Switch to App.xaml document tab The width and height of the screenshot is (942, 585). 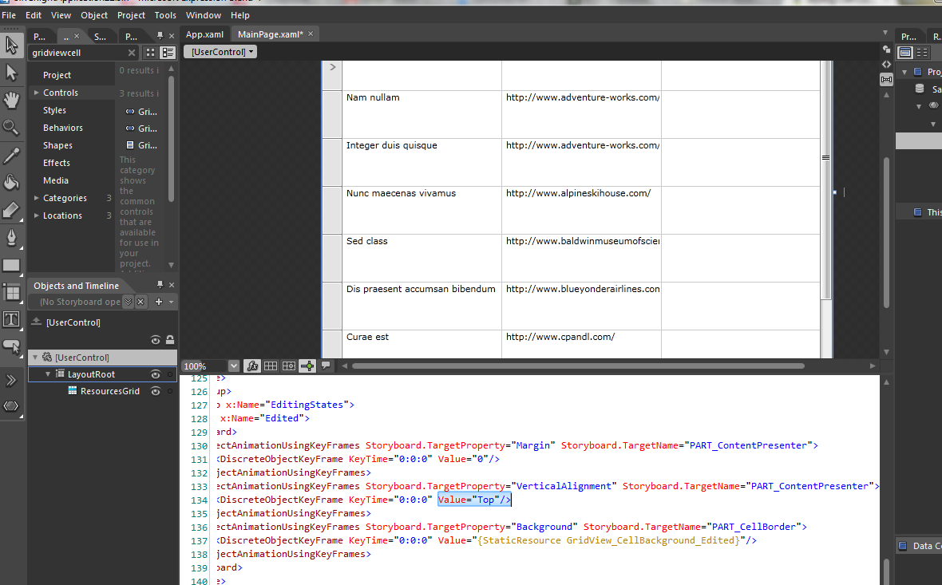pyautogui.click(x=204, y=34)
